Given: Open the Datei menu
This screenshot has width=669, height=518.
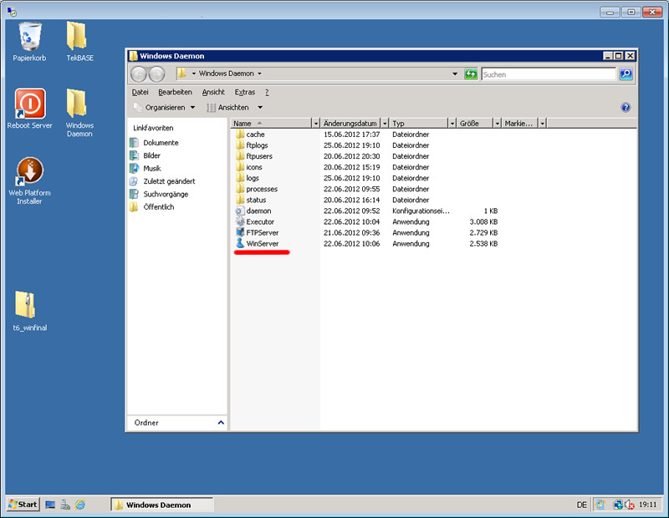Looking at the screenshot, I should pyautogui.click(x=140, y=92).
